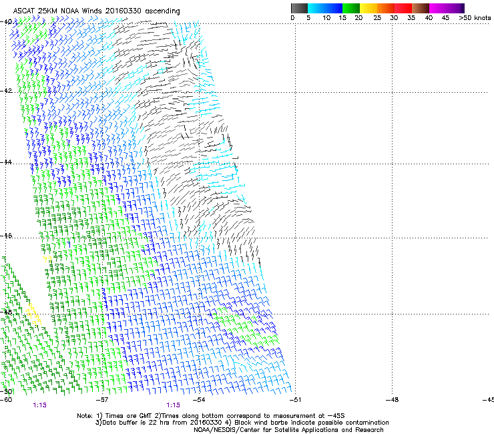Click the yellow 20-25 knot color band

(x=368, y=8)
